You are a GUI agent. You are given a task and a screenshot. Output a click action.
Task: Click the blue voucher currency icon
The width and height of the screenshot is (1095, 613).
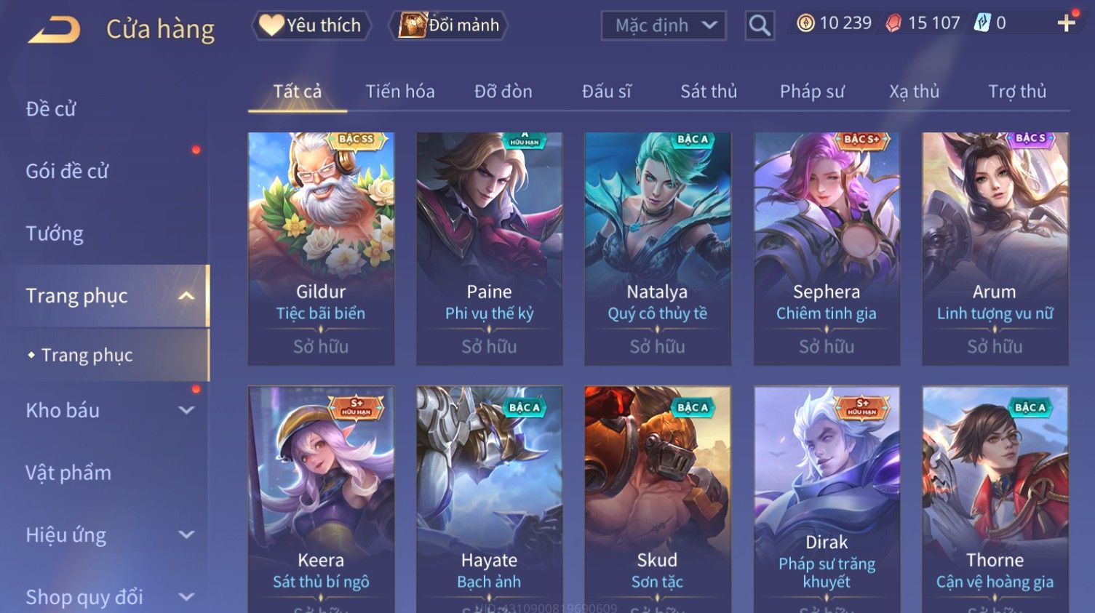pos(982,23)
